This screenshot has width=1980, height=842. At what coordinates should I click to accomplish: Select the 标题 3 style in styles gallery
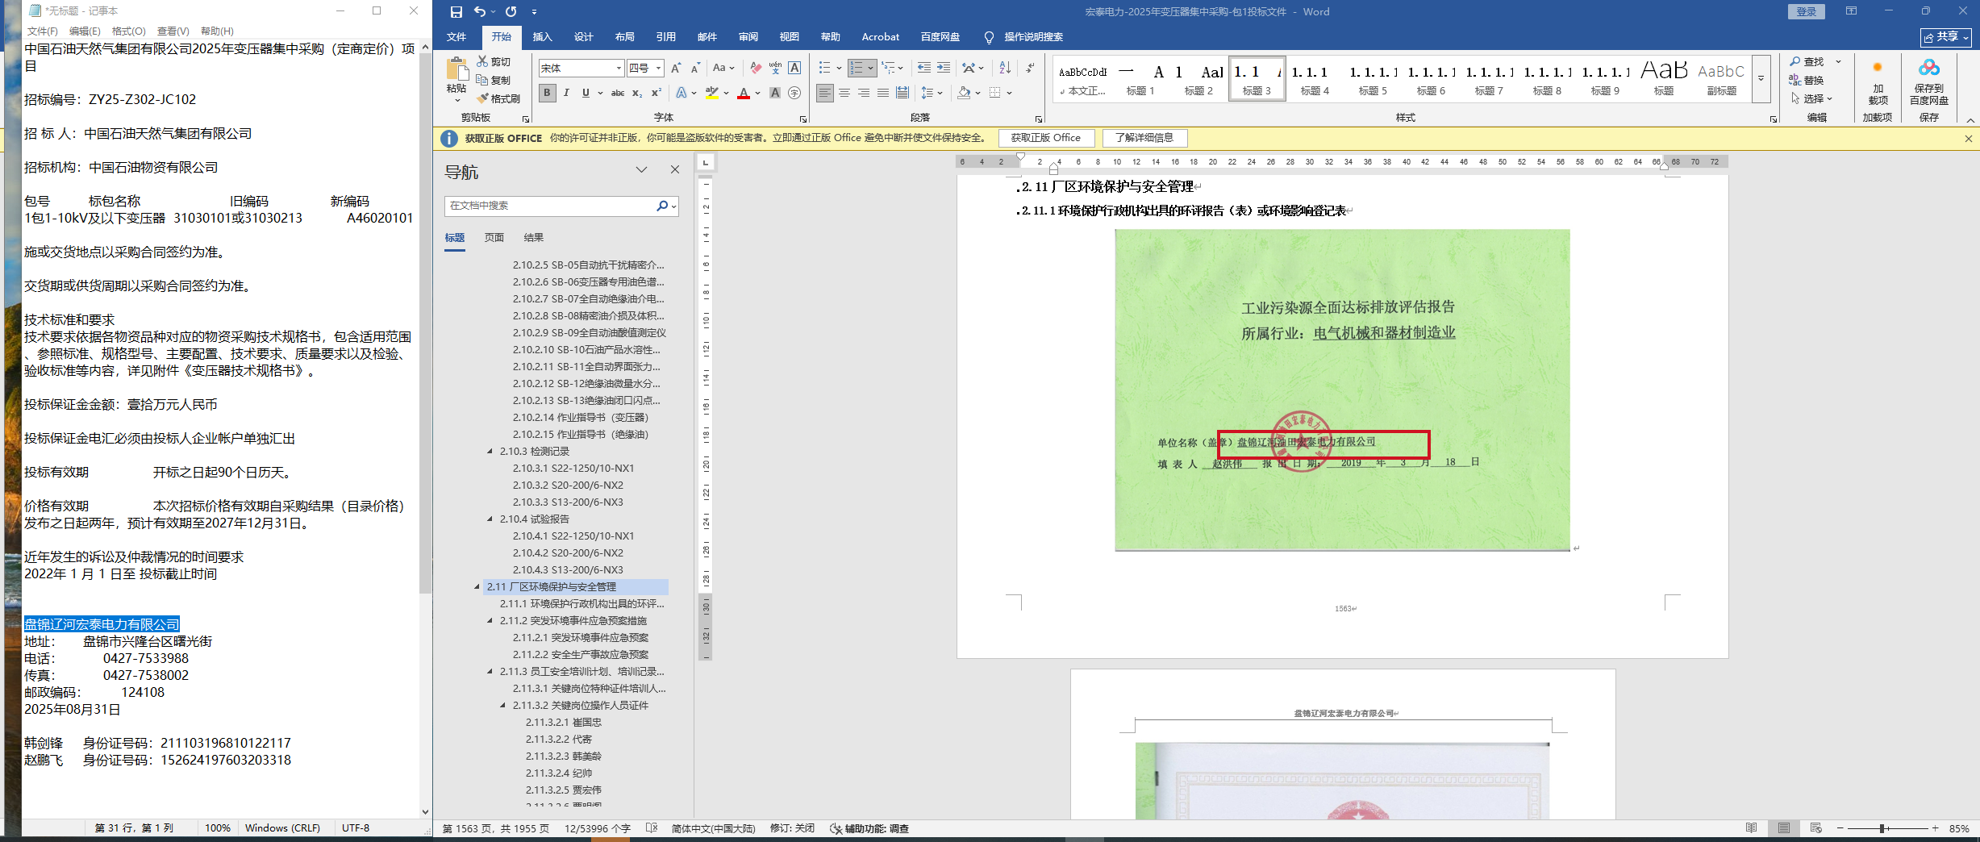click(1257, 78)
